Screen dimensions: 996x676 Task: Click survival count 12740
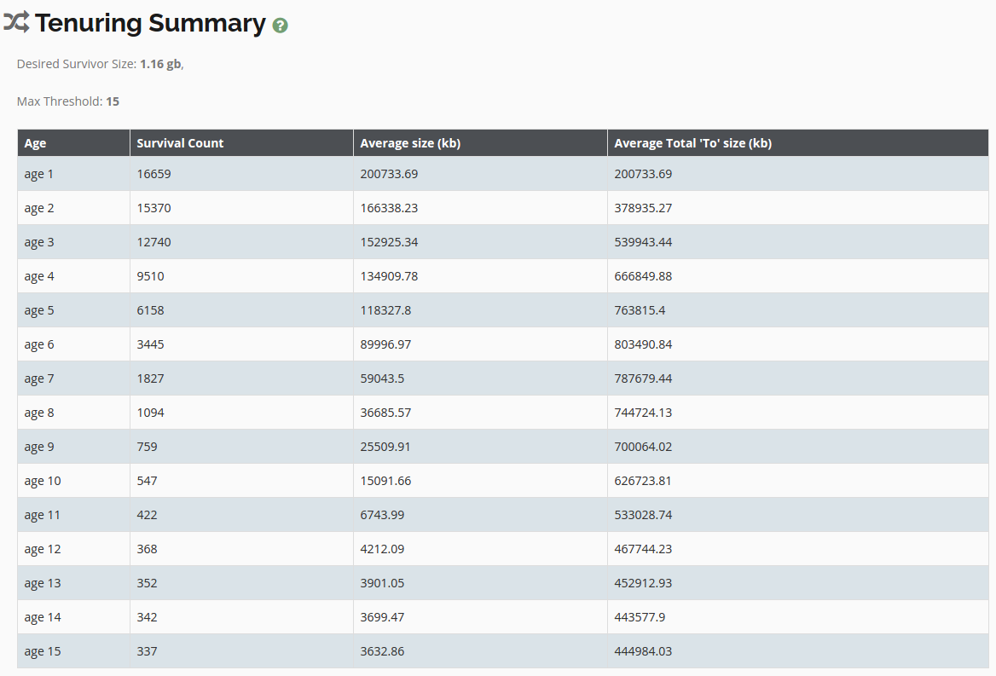click(153, 242)
